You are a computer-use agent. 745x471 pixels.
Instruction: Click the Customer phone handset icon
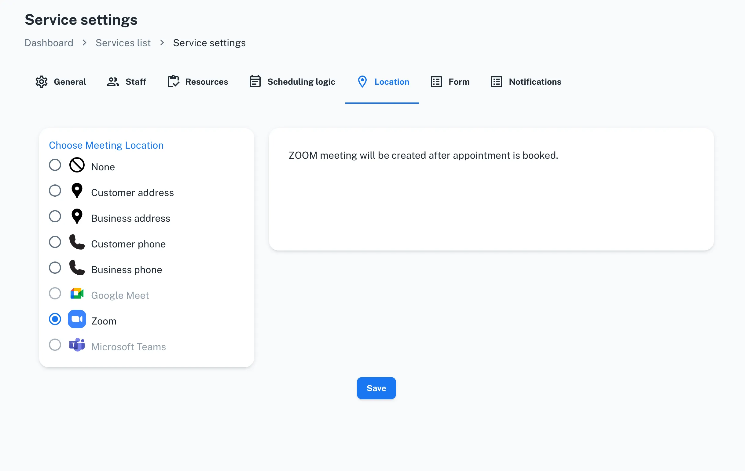(77, 242)
